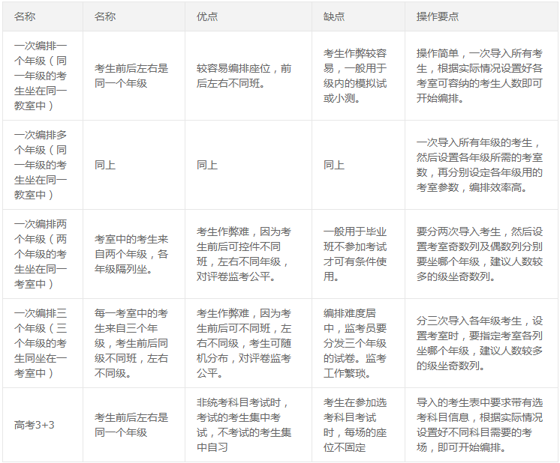Click the 一次编排多个年级 row name cell

41,164
